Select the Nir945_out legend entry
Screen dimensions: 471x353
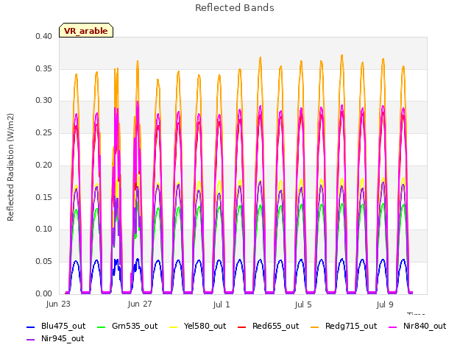pyautogui.click(x=55, y=338)
